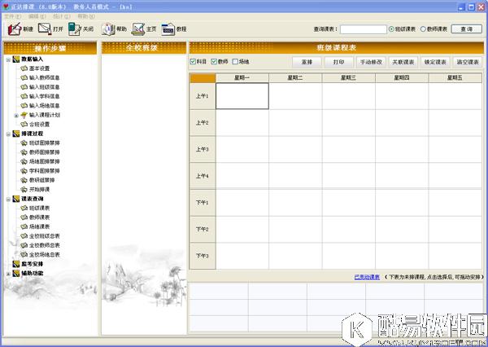Click the 星期五 column header

pyautogui.click(x=455, y=77)
